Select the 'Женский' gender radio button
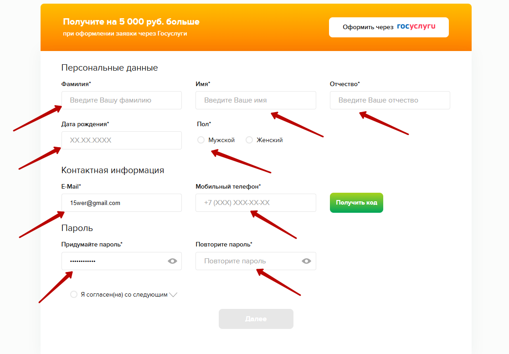509x354 pixels. (249, 140)
